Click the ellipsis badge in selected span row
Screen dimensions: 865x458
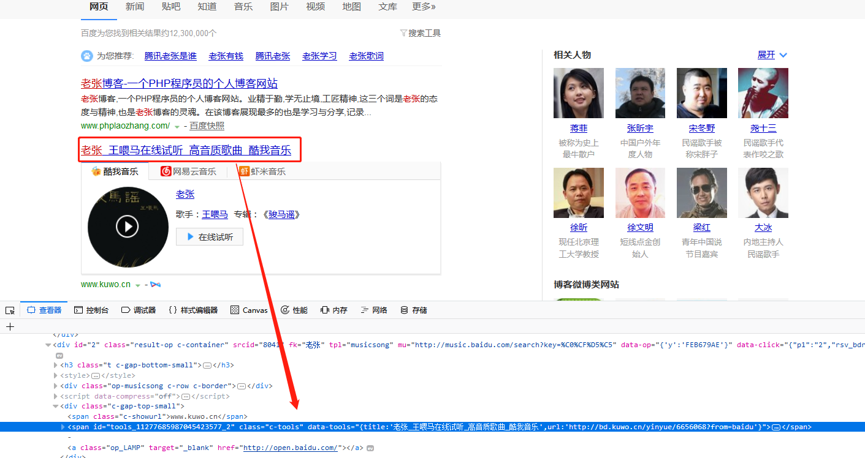click(776, 427)
